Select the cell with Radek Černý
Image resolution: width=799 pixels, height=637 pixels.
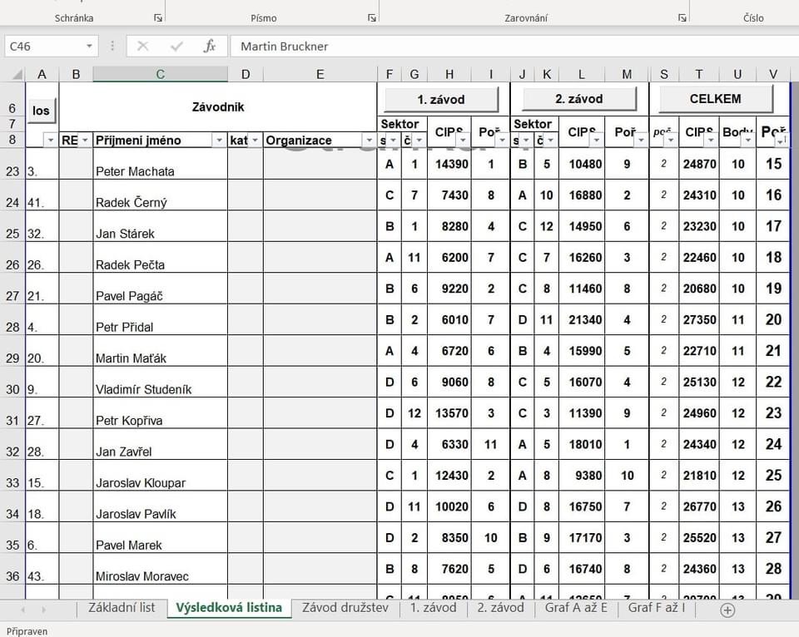click(160, 195)
